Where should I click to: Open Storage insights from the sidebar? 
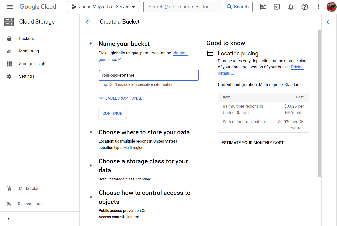coord(34,64)
